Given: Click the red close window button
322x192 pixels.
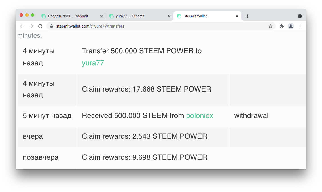Looking at the screenshot, I should pyautogui.click(x=21, y=15).
